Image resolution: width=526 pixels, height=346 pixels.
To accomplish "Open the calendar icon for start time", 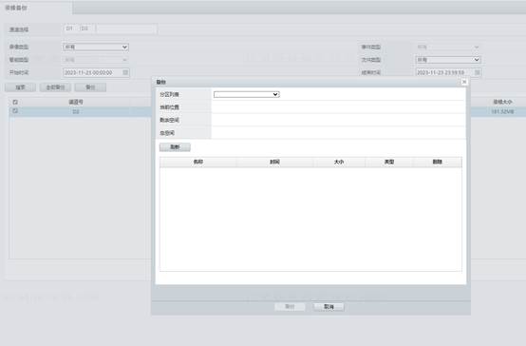I will (x=125, y=72).
